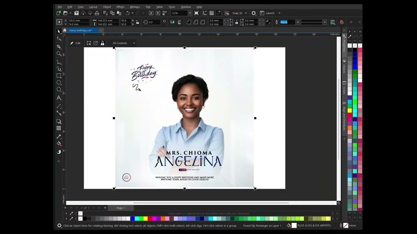Open the Objects docker tab
Viewport: 417px width, 234px height.
(344, 67)
